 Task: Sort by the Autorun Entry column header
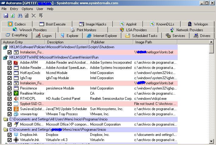[x=23, y=42]
